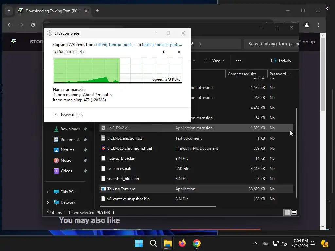Click the horizontal scrollbar in file list
Viewport: 335px width, 251px height.
point(158,206)
